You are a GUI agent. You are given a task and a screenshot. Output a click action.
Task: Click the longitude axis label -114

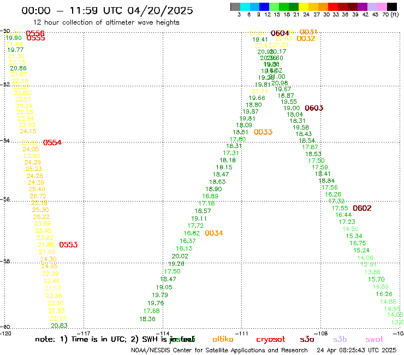click(x=163, y=334)
